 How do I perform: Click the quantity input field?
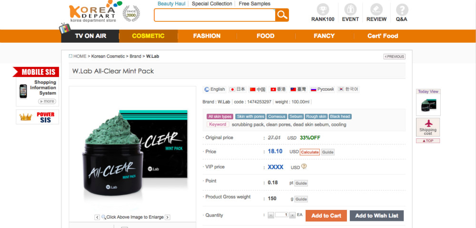click(x=282, y=215)
